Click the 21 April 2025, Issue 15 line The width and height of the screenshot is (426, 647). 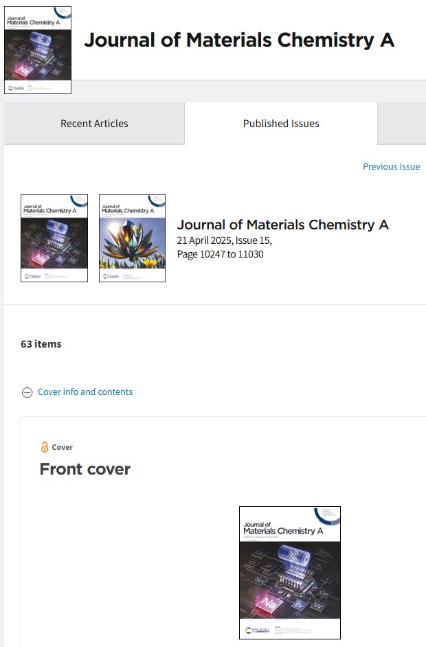(x=224, y=240)
